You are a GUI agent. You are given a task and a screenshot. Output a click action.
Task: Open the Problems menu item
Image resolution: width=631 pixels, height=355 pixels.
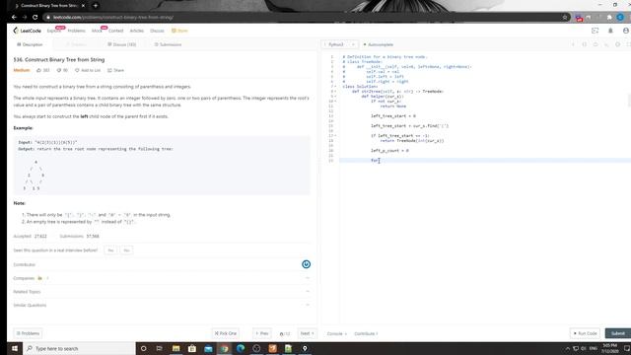(77, 31)
